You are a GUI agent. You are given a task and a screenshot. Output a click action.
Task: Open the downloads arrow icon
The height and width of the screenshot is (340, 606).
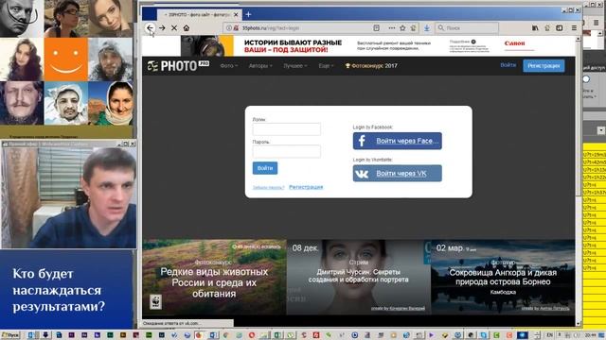pyautogui.click(x=427, y=27)
